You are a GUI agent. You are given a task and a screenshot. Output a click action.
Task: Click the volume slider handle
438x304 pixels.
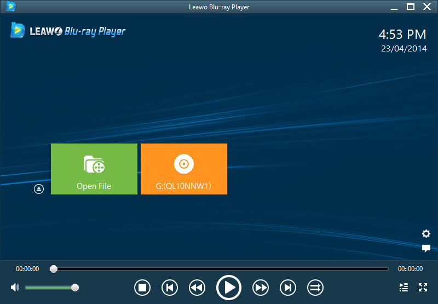[x=75, y=287]
